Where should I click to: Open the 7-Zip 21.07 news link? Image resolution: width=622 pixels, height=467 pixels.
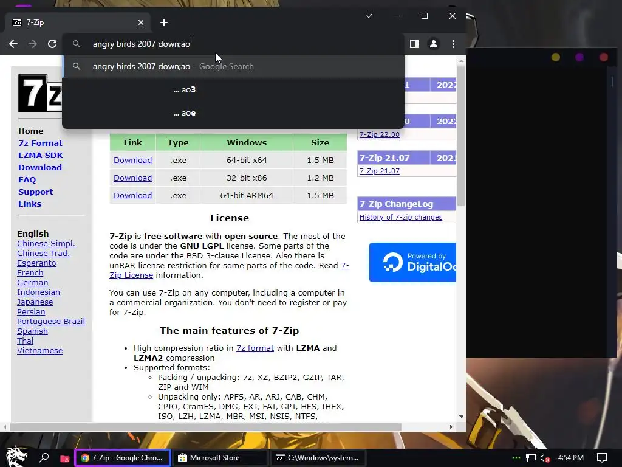pos(379,171)
